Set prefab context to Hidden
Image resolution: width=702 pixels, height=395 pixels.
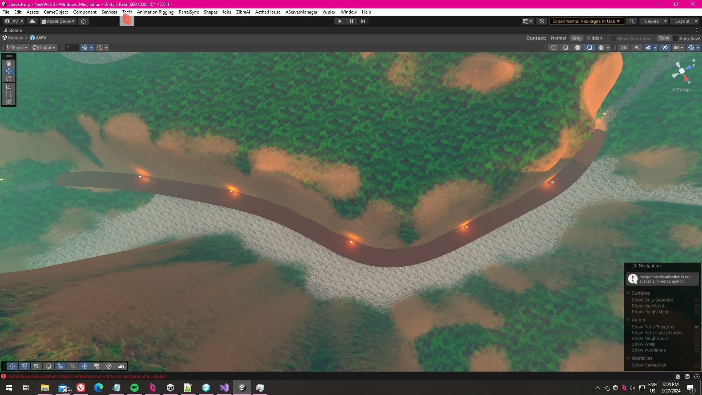tap(594, 38)
